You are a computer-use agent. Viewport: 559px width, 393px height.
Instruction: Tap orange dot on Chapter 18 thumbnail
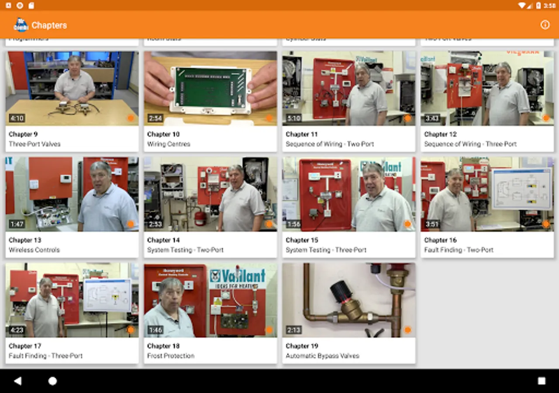point(269,330)
